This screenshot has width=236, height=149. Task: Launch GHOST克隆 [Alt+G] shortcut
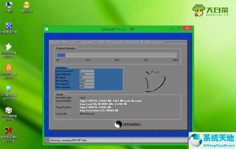(x=9, y=51)
